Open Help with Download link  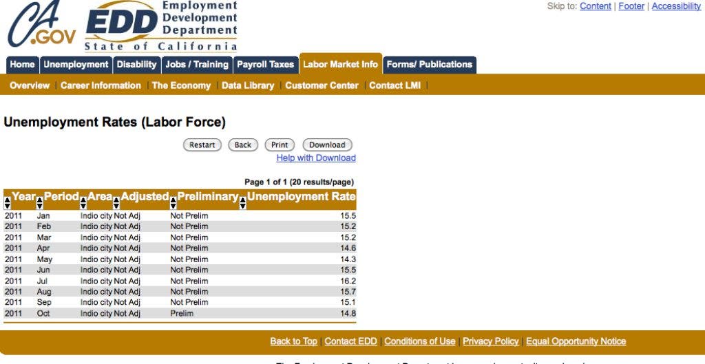[316, 158]
